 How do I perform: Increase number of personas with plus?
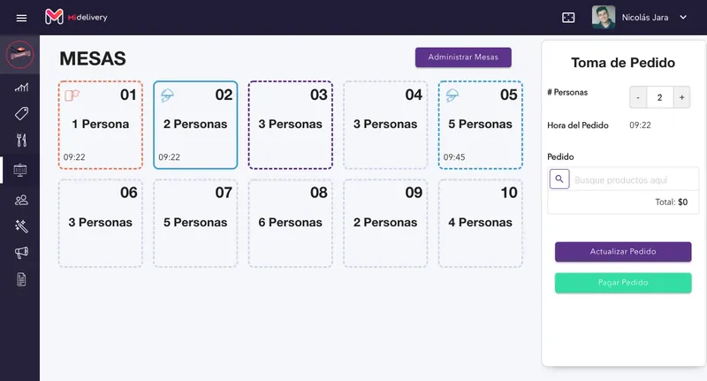[681, 97]
